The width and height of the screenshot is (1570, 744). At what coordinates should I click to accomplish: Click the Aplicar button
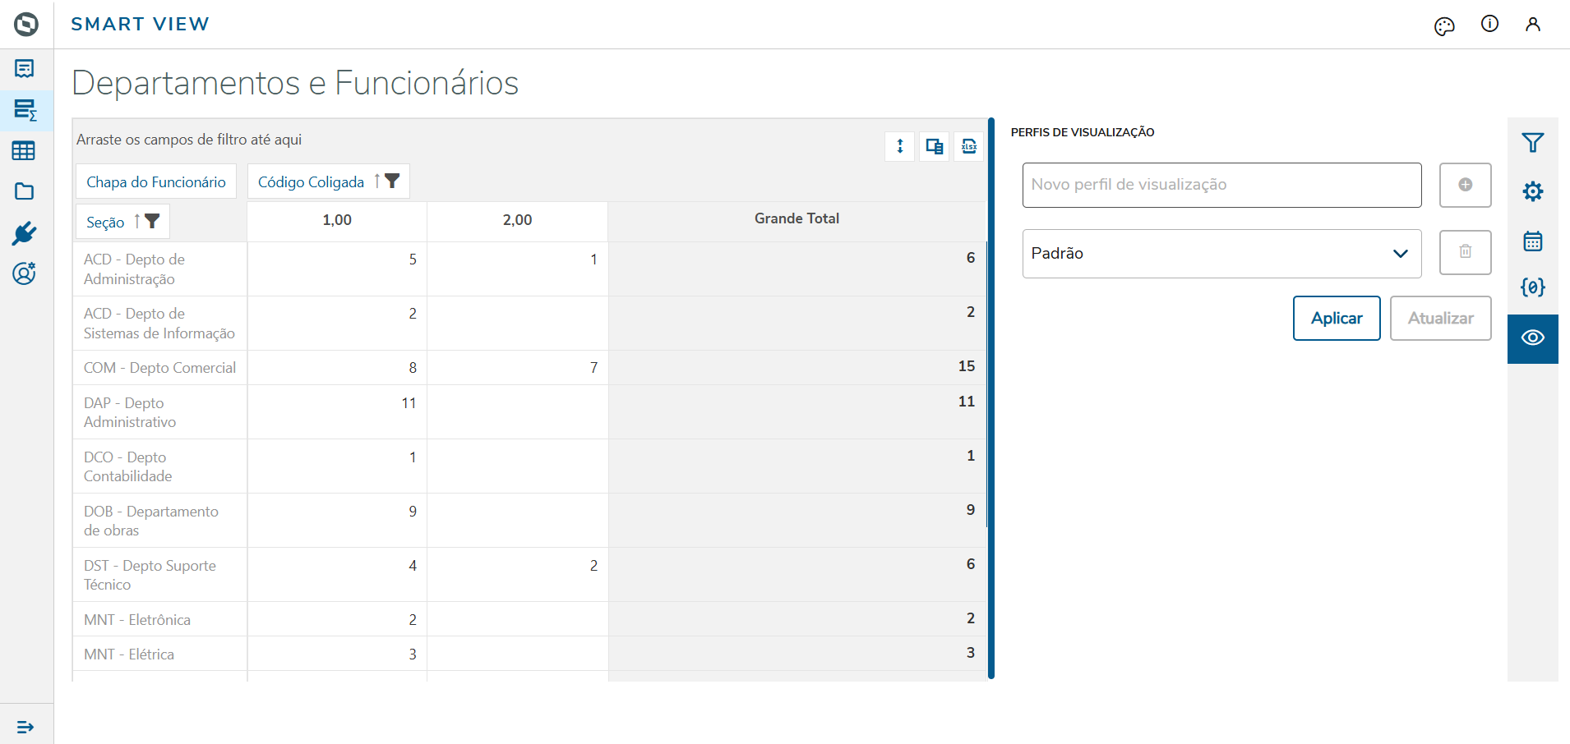point(1337,318)
